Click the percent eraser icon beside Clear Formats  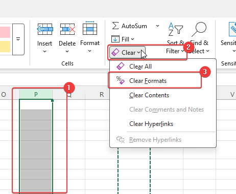(121, 80)
